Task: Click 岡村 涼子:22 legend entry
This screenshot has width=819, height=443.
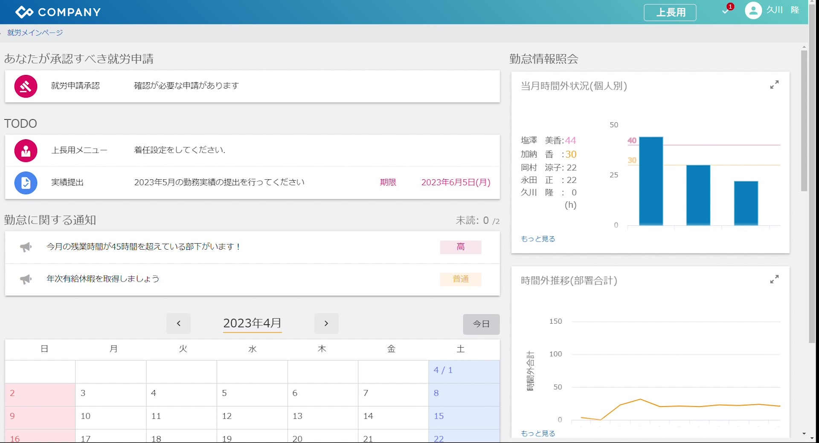Action: (548, 167)
